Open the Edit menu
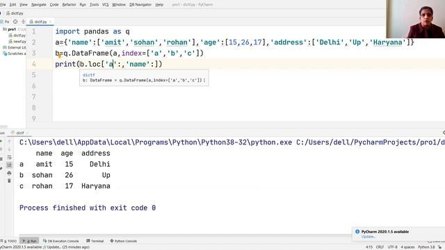This screenshot has height=250, width=445. click(13, 5)
